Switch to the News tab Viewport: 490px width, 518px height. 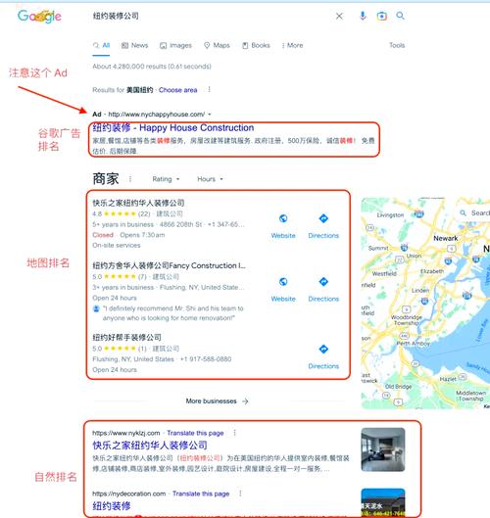(134, 45)
